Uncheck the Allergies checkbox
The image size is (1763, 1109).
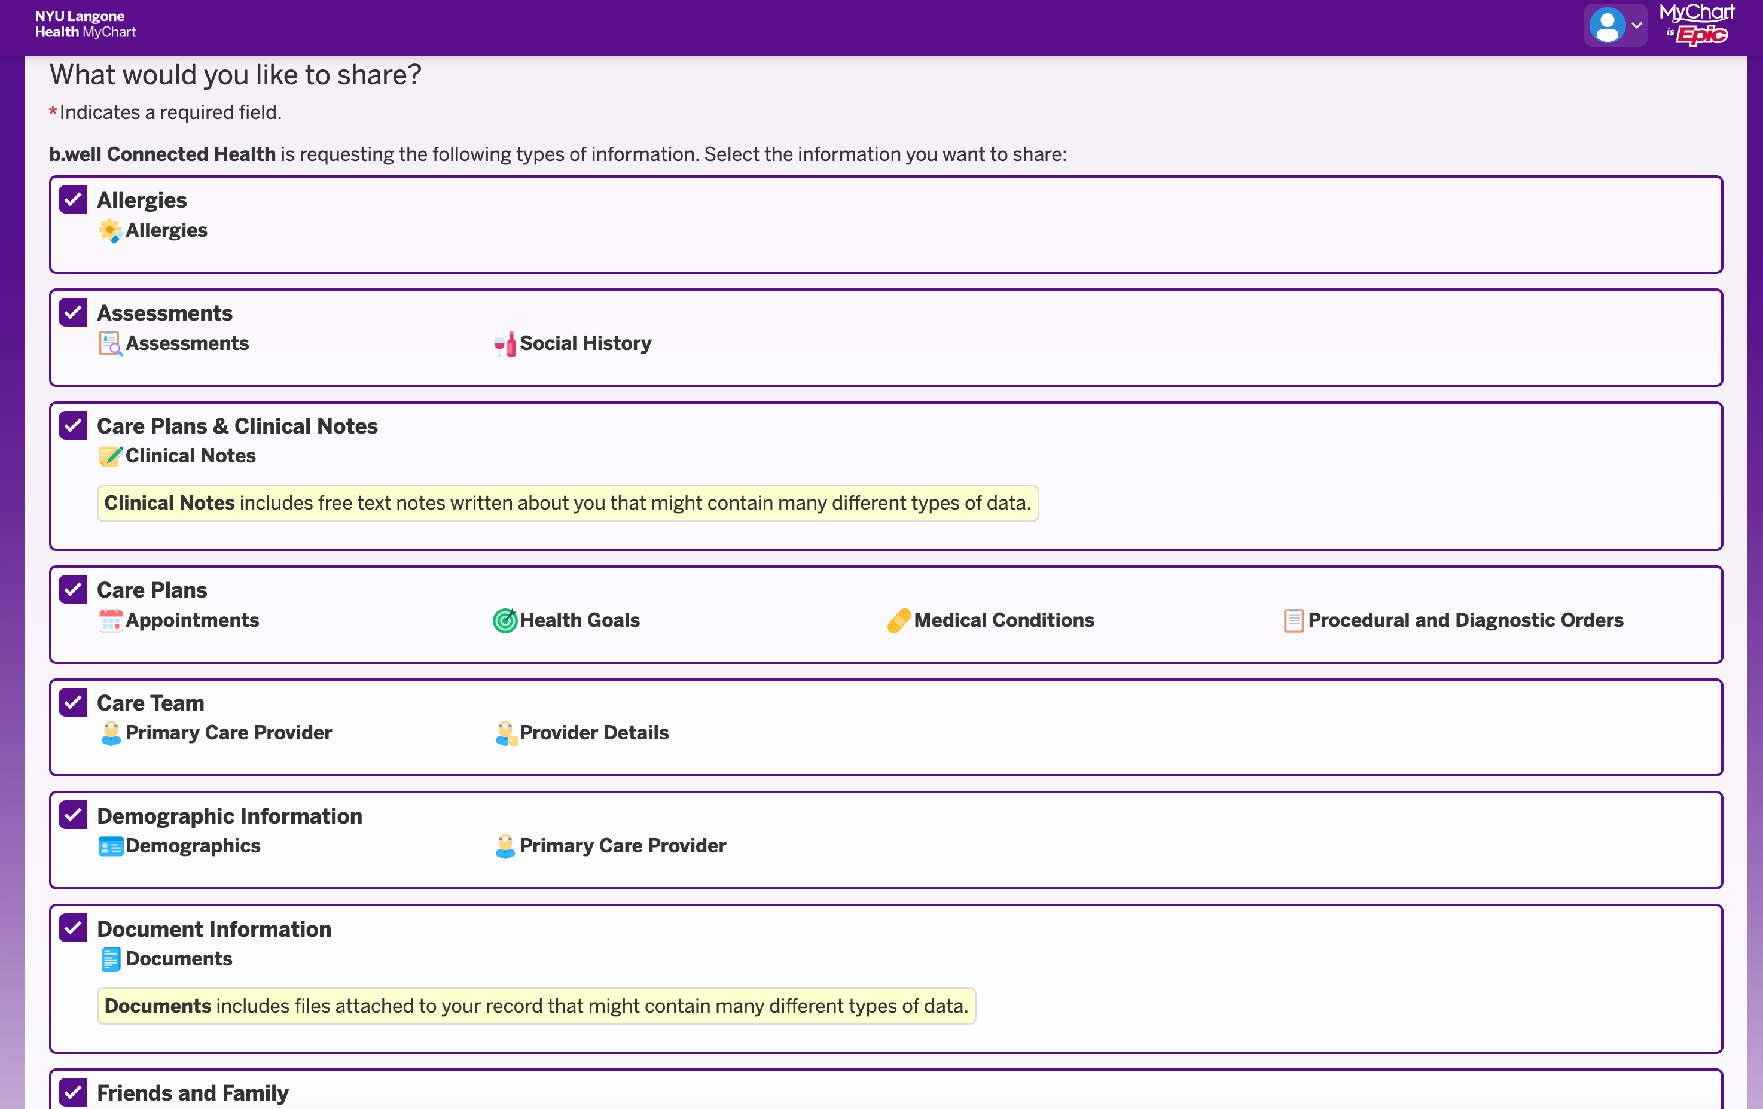click(73, 200)
